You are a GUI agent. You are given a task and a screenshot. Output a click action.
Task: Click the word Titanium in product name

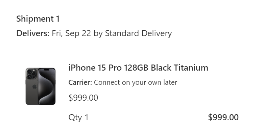[x=191, y=68]
